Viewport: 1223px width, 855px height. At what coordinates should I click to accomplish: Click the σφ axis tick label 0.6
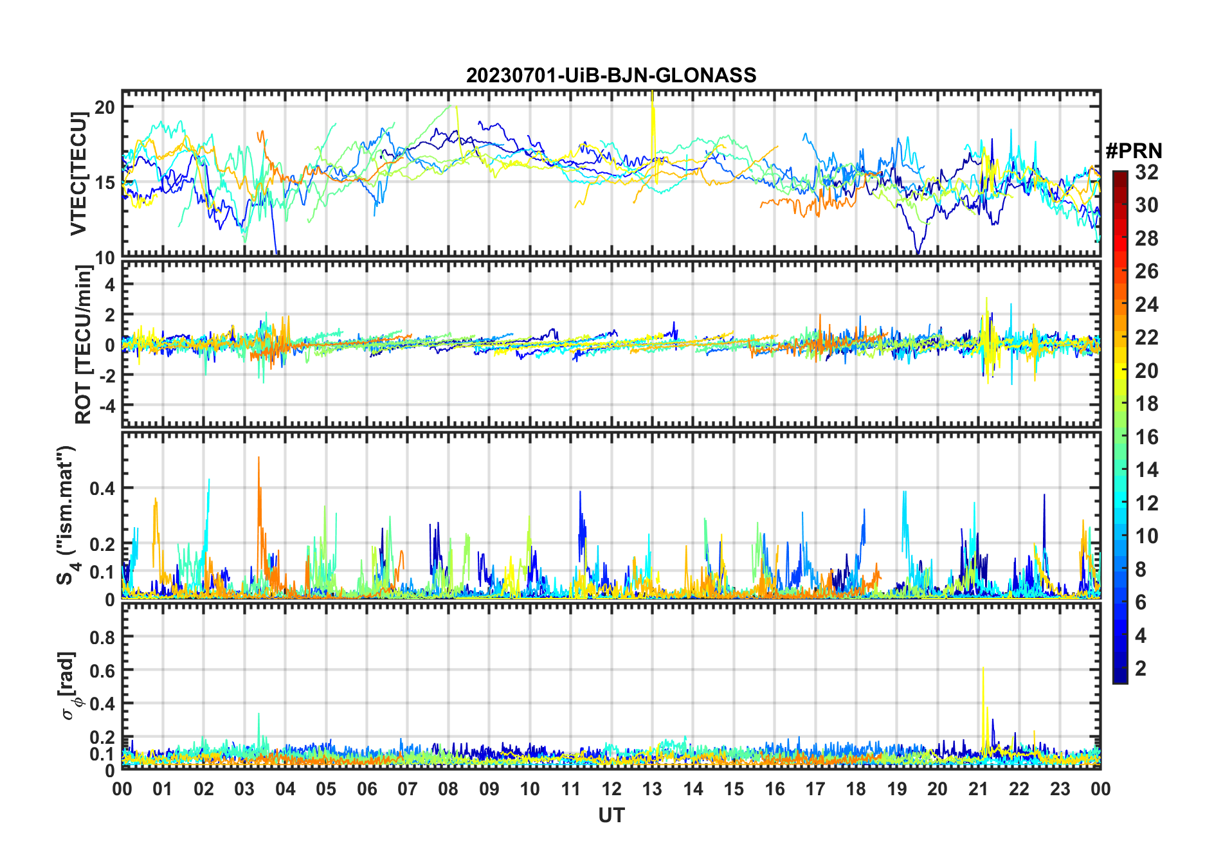coord(102,670)
